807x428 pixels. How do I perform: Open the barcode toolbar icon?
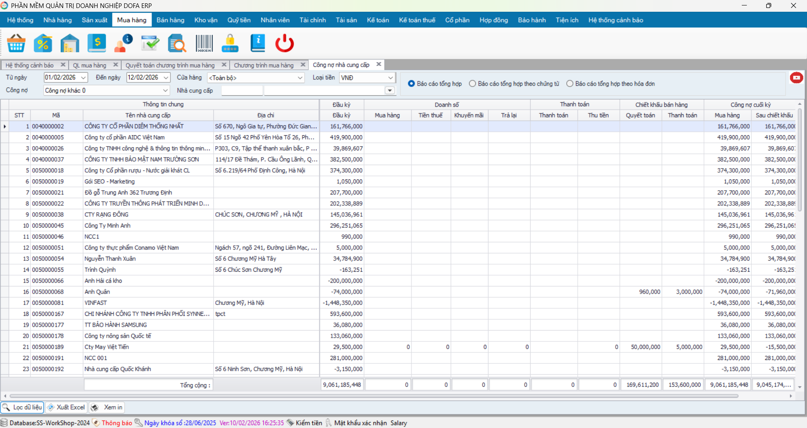pos(204,43)
